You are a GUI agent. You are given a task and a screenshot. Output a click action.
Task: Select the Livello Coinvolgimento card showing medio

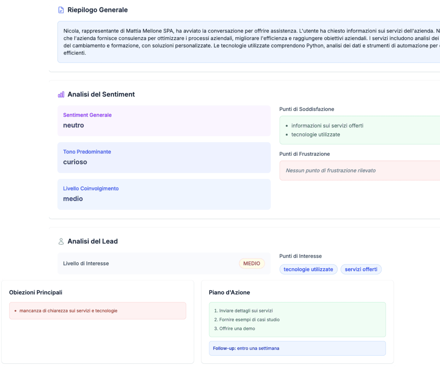pyautogui.click(x=164, y=194)
